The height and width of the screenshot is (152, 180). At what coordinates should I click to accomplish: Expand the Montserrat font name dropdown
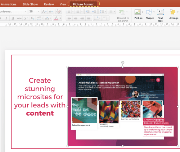26,11
